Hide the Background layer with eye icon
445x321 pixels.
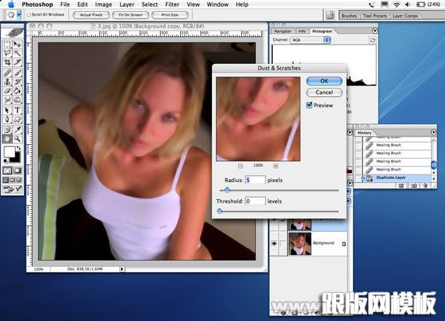[x=274, y=244]
